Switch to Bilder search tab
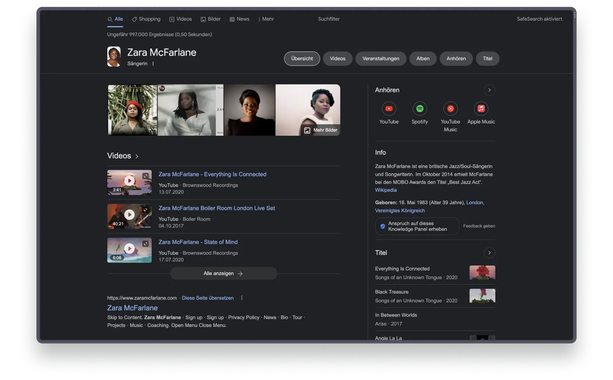This screenshot has width=613, height=380. pos(211,19)
